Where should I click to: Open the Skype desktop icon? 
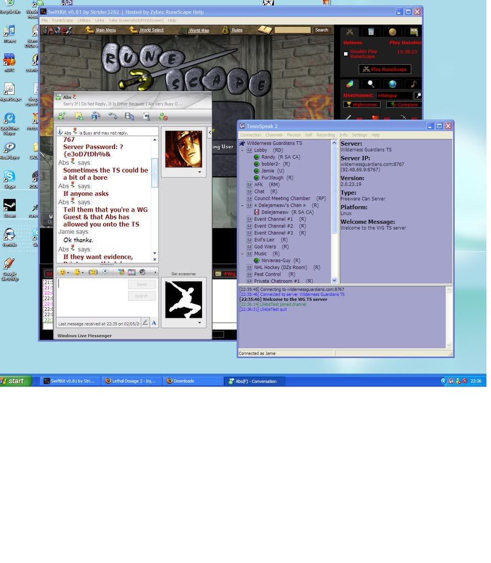coord(9,180)
